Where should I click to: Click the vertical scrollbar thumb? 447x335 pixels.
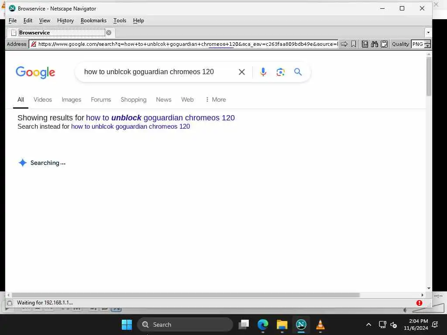point(429,76)
